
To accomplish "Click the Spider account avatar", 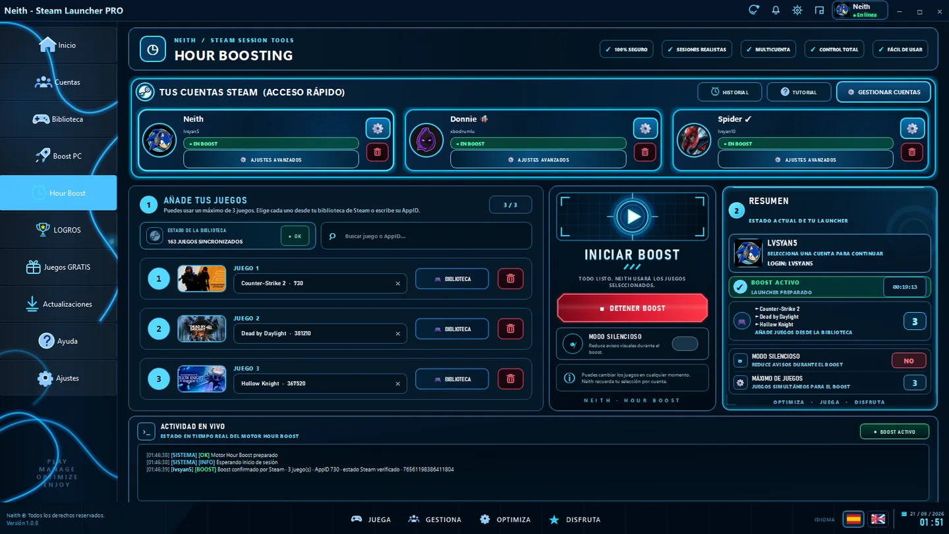I will tap(693, 140).
